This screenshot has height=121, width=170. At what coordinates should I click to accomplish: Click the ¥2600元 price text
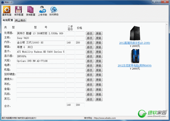pos(135,69)
